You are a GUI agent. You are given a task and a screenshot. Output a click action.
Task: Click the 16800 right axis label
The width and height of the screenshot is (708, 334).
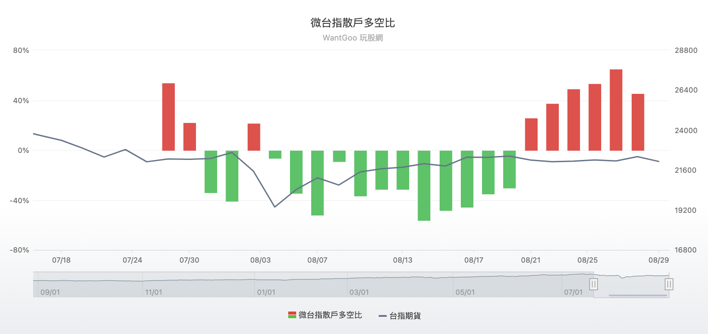(686, 250)
